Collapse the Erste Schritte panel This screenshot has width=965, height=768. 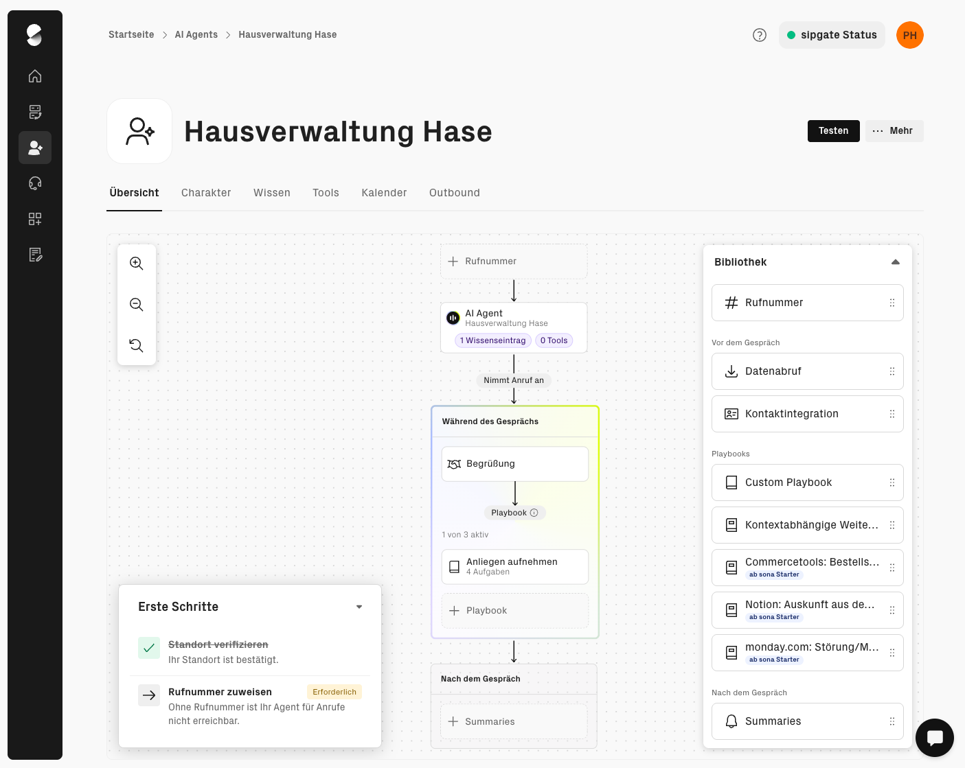pos(359,607)
